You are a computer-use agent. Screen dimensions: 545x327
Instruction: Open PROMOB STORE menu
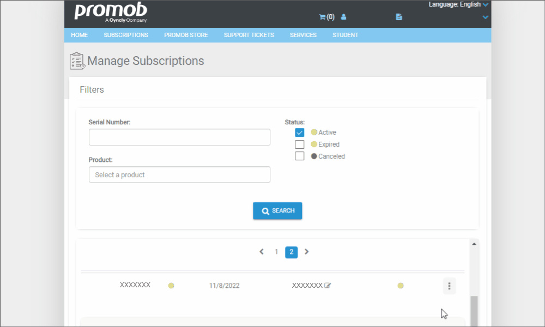tap(186, 35)
